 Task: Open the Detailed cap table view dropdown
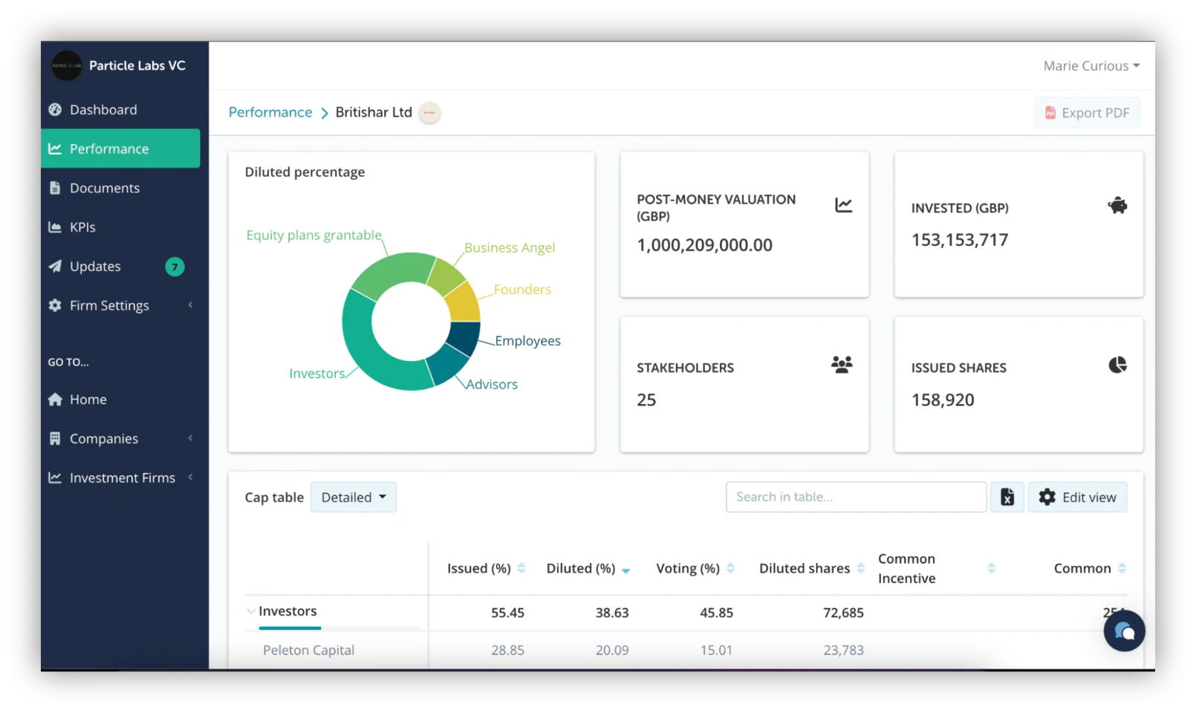[354, 498]
